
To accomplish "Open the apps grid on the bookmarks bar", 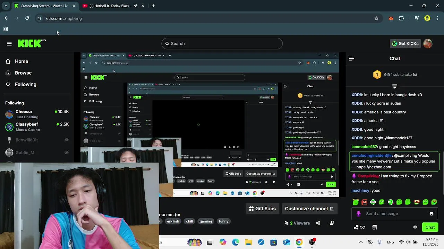I will pos(6,29).
